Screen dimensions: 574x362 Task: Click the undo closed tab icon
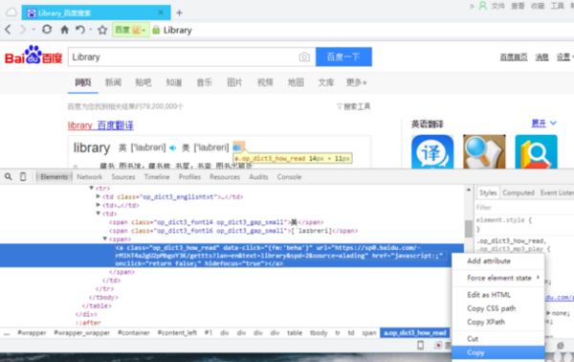point(80,30)
